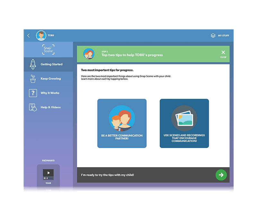Click the parent and child icon in header
257x210 pixels.
pos(89,54)
